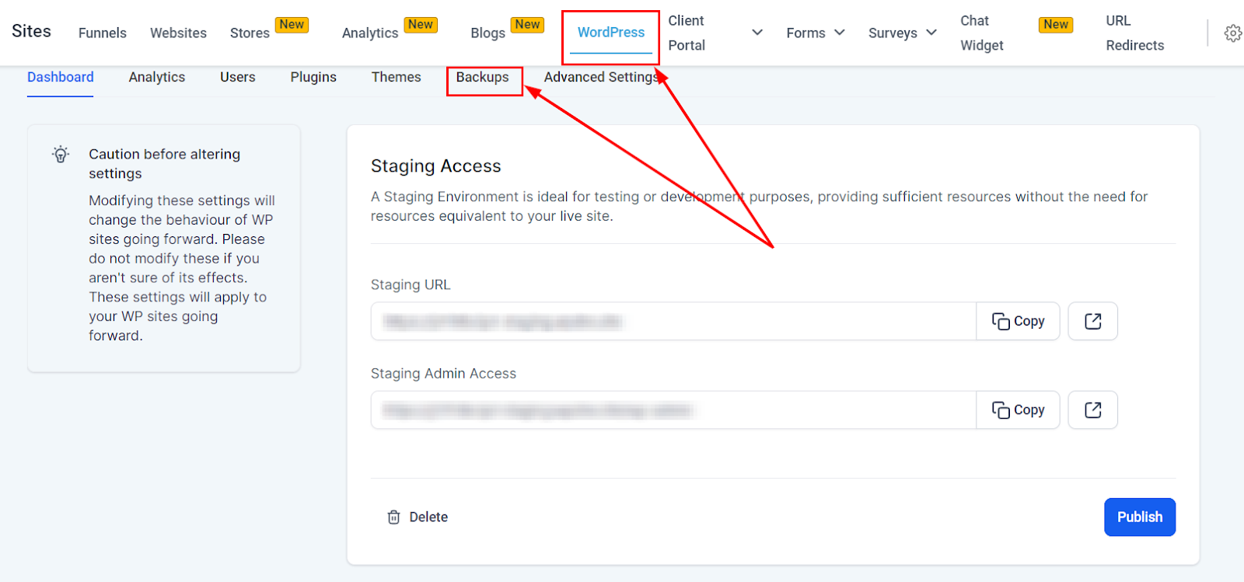The image size is (1244, 582).
Task: Click the 'Caution before altering settings' title
Action: pos(165,163)
